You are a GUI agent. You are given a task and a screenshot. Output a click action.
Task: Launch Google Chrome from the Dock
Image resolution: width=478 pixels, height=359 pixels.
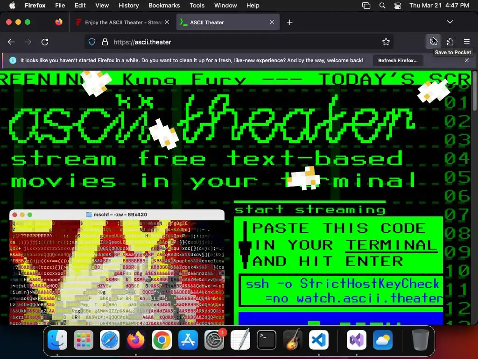(162, 340)
